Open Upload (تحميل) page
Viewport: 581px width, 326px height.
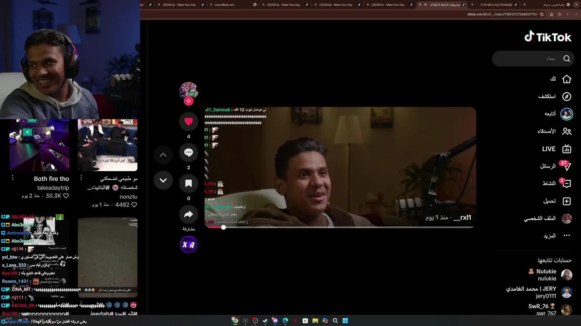pos(557,201)
